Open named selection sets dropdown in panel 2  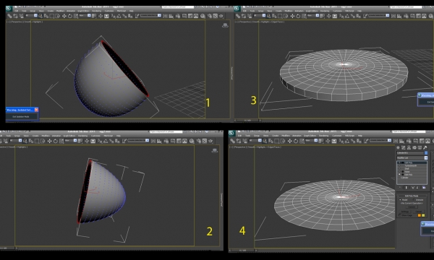pyautogui.click(x=137, y=141)
